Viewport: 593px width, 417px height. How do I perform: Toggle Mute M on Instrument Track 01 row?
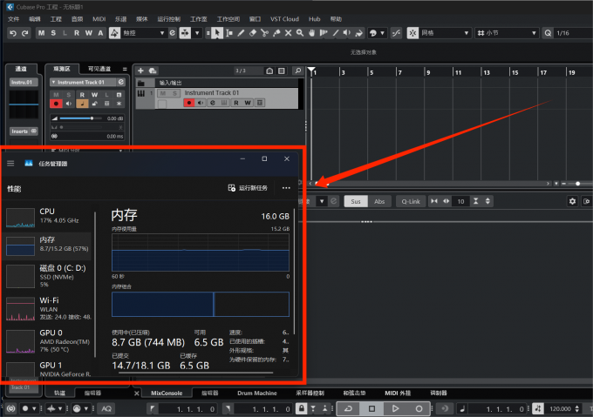[x=163, y=93]
